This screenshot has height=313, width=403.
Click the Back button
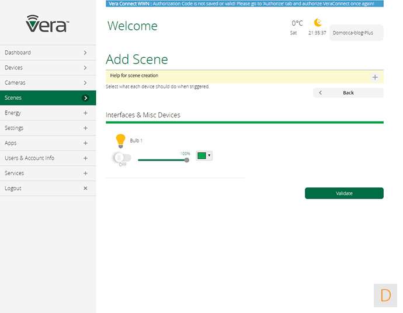[348, 93]
